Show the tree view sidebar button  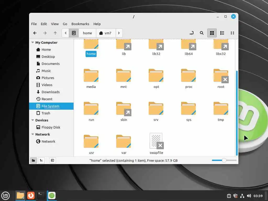41,160
